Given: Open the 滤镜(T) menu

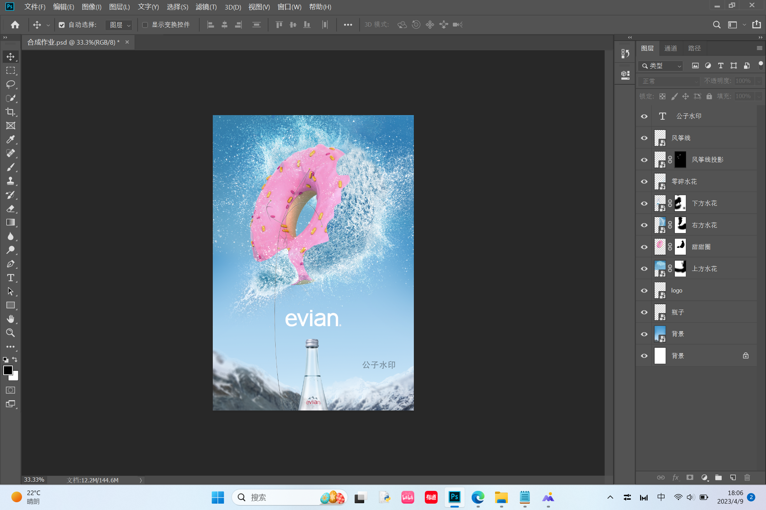Looking at the screenshot, I should click(x=206, y=7).
